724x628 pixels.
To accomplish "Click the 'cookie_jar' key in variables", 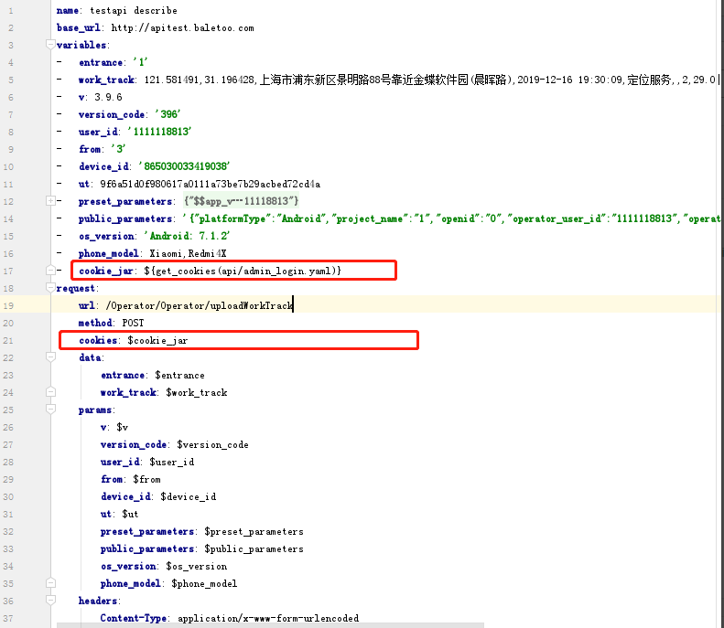I will click(106, 271).
